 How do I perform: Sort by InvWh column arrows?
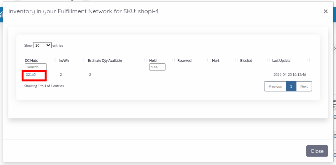[x=84, y=60]
